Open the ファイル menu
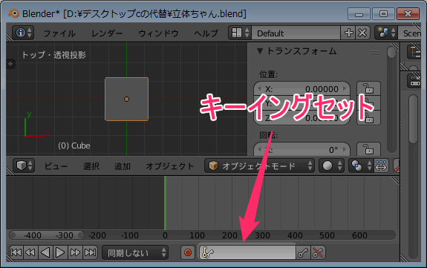Image resolution: width=427 pixels, height=268 pixels. pos(59,33)
